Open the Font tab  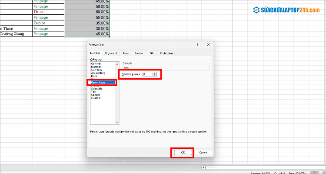click(126, 53)
